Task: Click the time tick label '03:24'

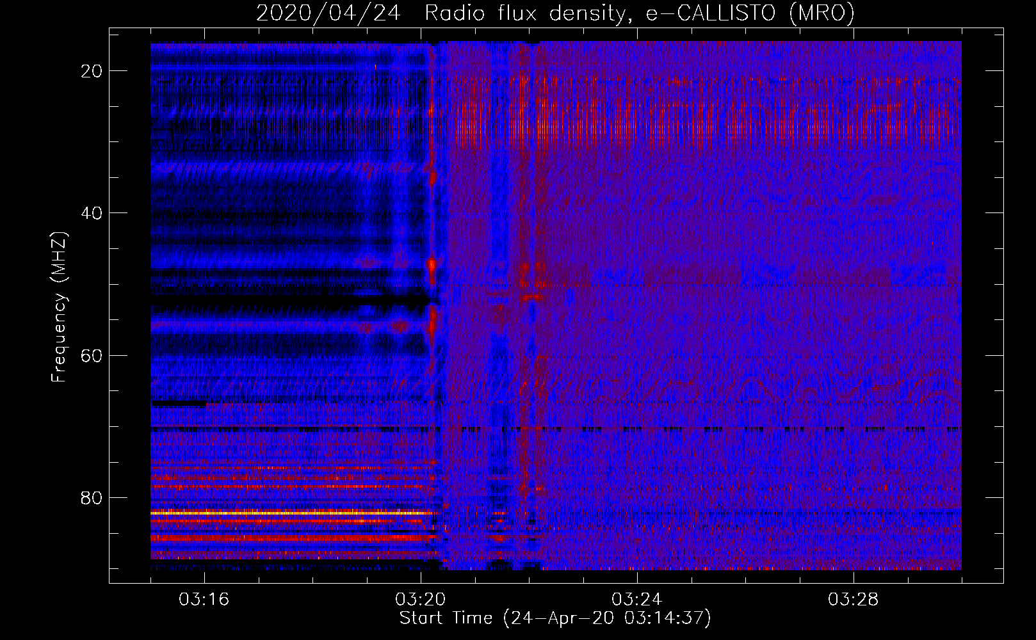Action: click(x=637, y=600)
